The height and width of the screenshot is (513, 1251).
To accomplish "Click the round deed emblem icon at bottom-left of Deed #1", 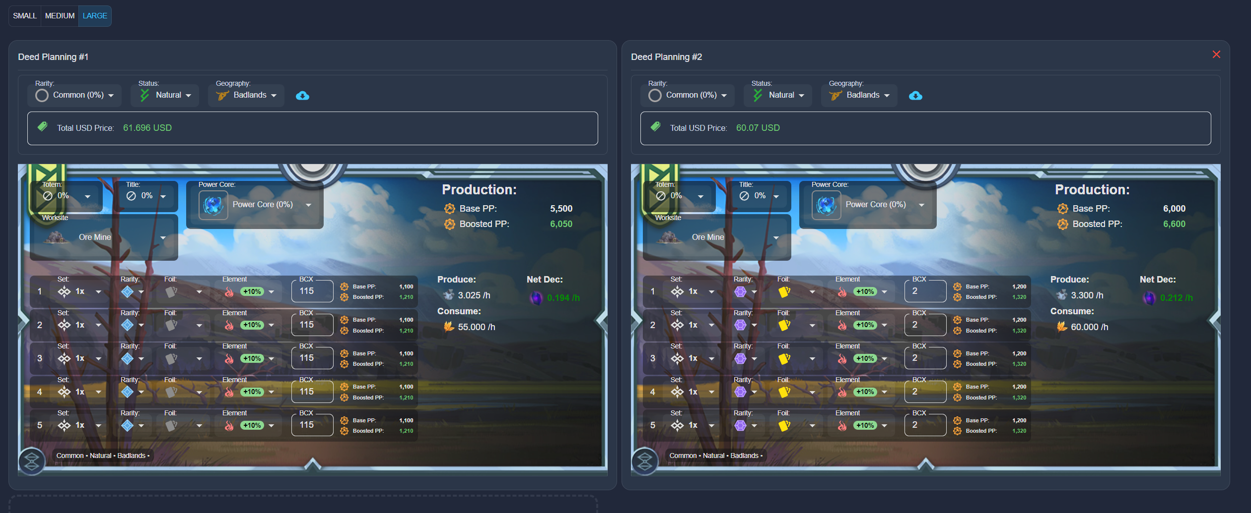I will point(32,461).
